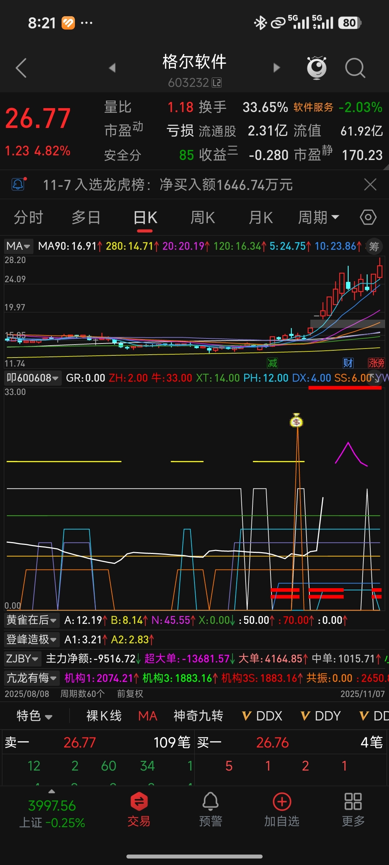Open the ZJBY indicator dropdown
Viewport: 389px width, 865px height.
click(x=23, y=659)
